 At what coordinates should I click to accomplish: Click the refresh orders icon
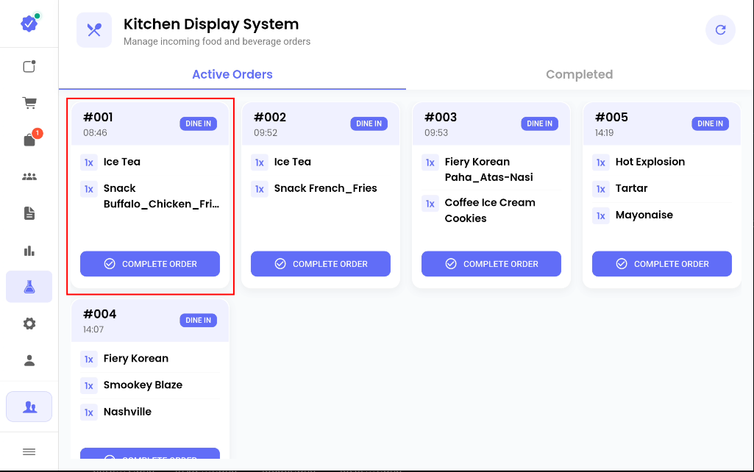[x=720, y=30]
